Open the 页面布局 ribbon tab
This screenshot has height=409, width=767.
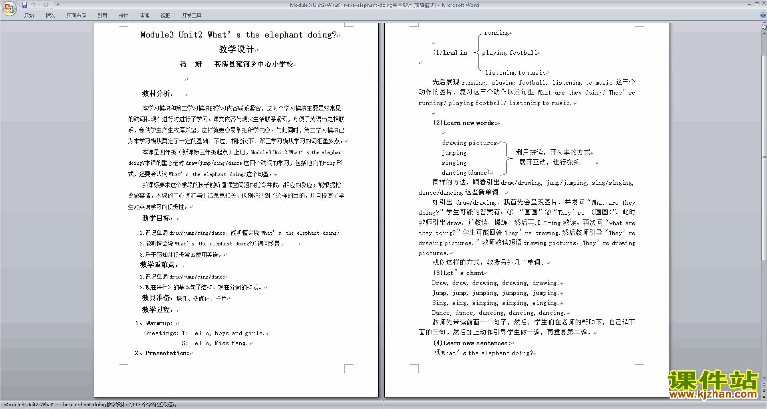76,15
